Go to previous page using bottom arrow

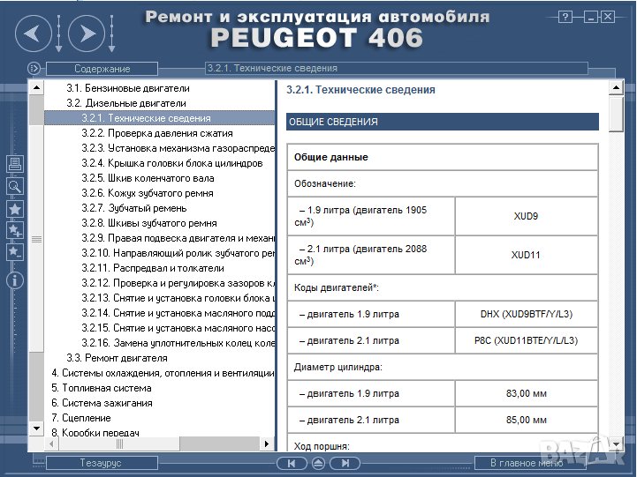290,463
